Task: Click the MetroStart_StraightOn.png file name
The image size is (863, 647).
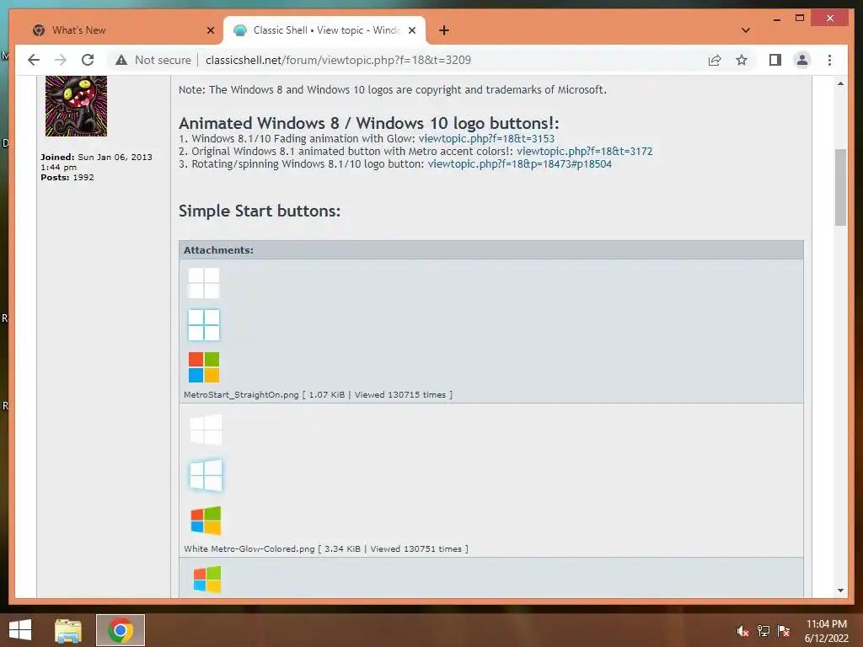Action: pos(241,394)
